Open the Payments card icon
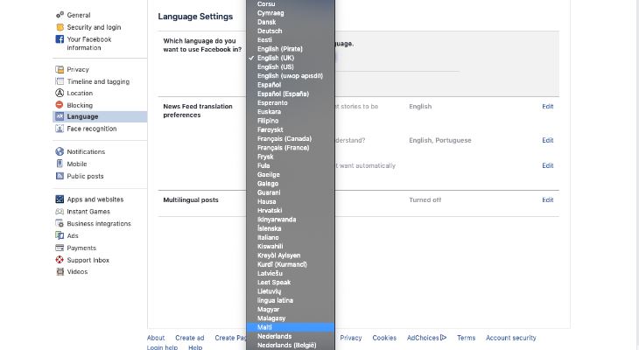 coord(60,248)
